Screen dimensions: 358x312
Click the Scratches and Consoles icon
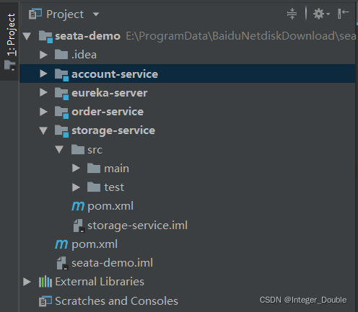click(x=45, y=301)
